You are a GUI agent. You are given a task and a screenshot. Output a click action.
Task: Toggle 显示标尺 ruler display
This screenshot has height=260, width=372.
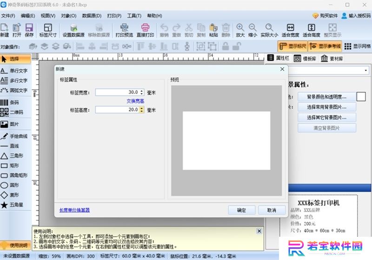292,46
